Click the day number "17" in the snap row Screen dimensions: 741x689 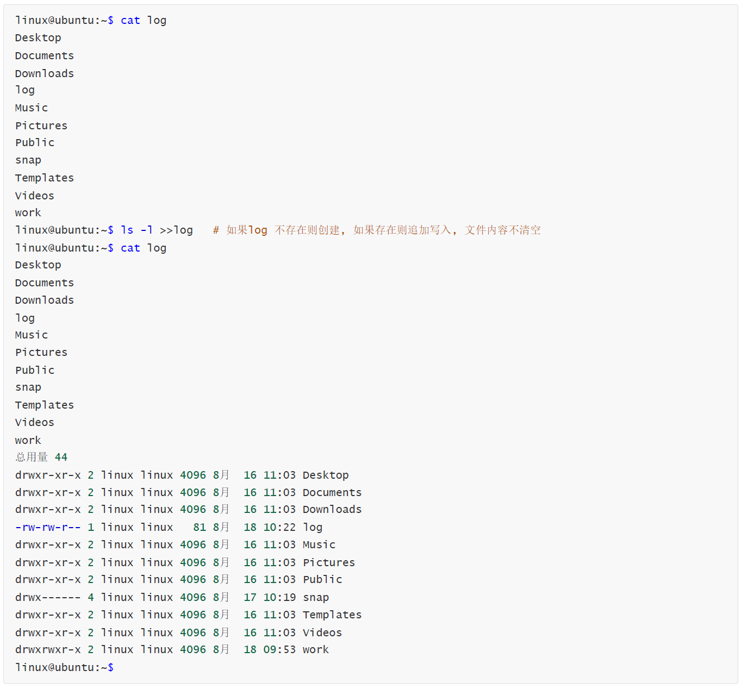pyautogui.click(x=250, y=598)
